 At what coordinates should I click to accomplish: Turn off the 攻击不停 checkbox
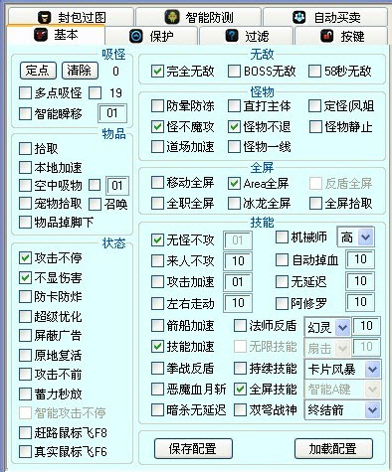click(25, 257)
